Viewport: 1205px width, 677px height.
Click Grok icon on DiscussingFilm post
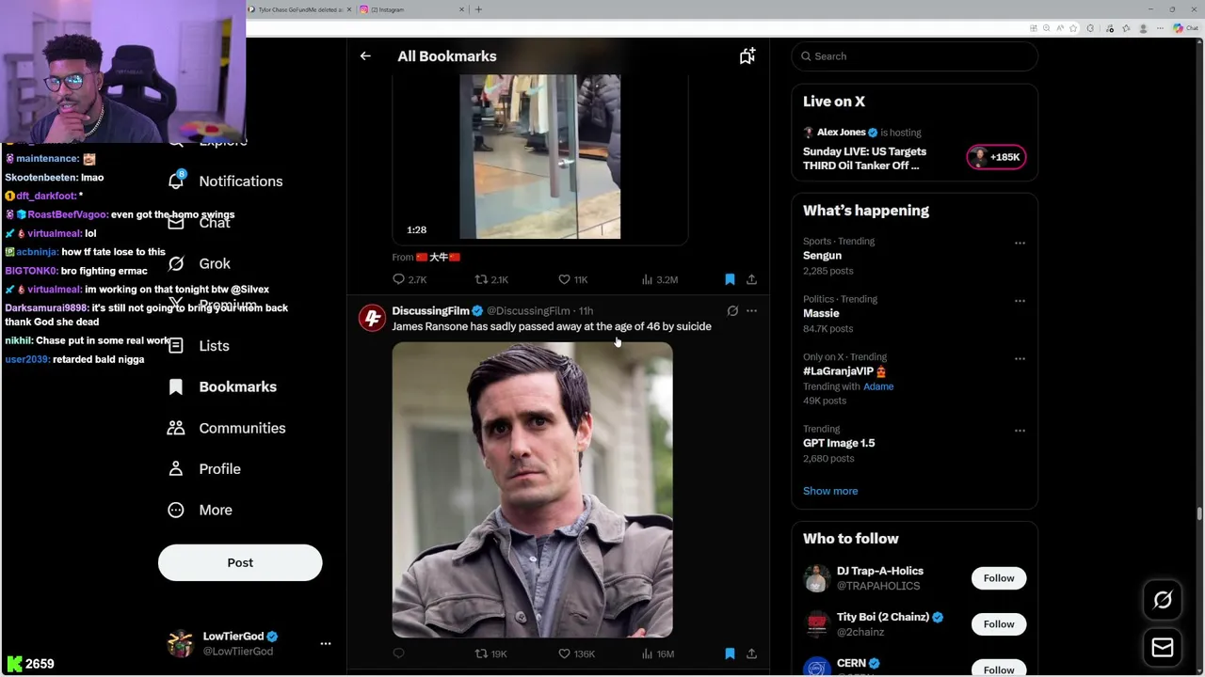[732, 310]
